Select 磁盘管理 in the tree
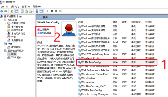The image size is (168, 97). coord(16,47)
